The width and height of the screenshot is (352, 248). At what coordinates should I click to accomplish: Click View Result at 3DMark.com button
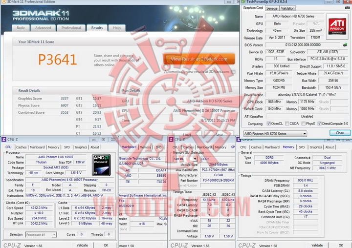199,59
